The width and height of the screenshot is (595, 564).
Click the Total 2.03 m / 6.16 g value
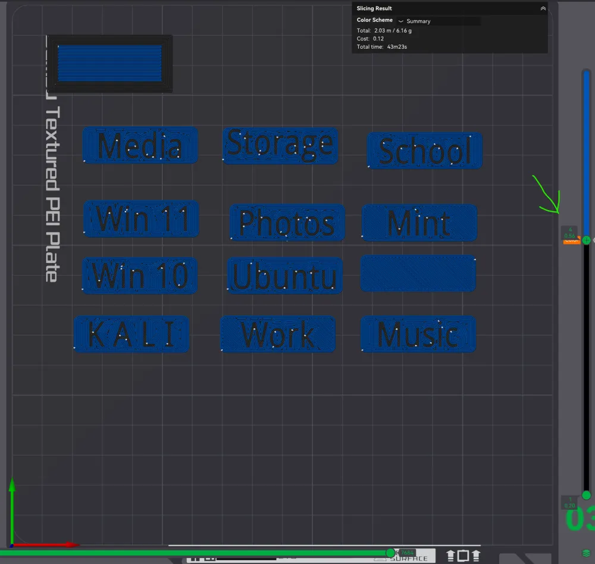pos(393,31)
